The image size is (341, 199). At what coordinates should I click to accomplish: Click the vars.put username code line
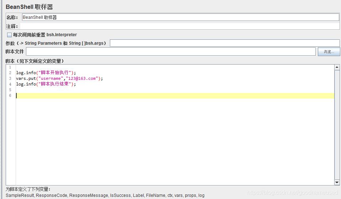tap(59, 78)
